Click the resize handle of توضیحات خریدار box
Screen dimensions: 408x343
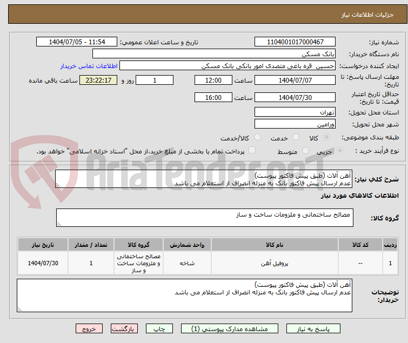pyautogui.click(x=20, y=309)
